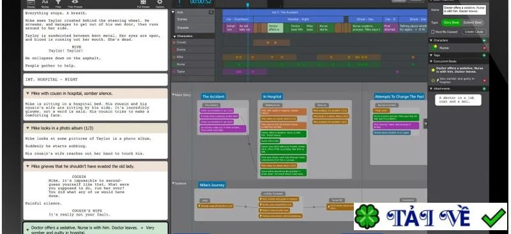Open the 'A doctor in a lab coat' attachment
This screenshot has height=234, width=511.
tap(458, 99)
